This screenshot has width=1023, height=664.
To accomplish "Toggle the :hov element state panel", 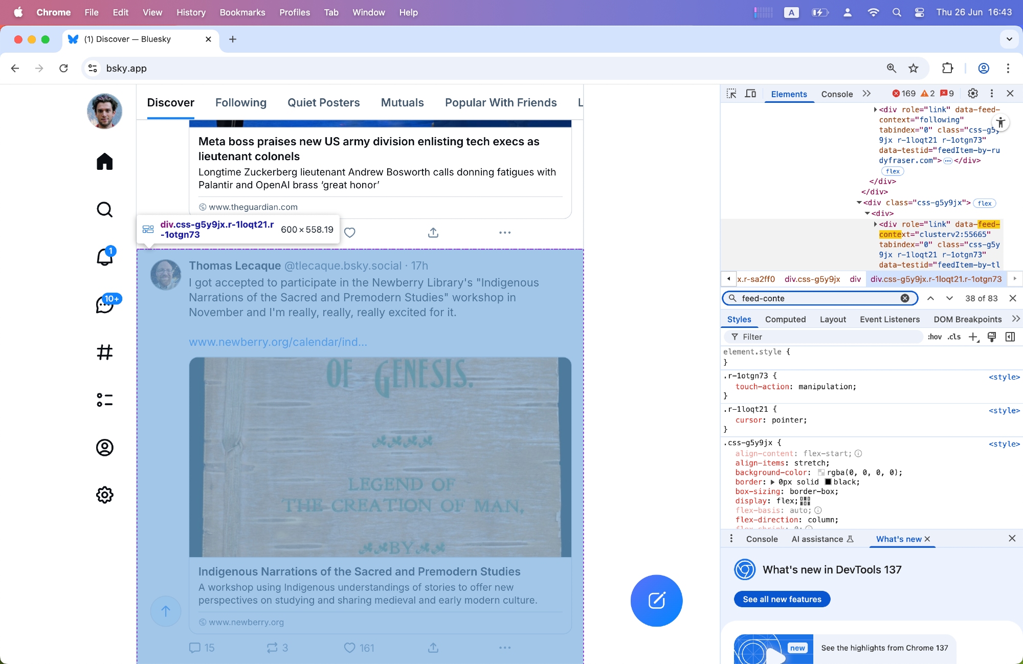I will point(935,337).
